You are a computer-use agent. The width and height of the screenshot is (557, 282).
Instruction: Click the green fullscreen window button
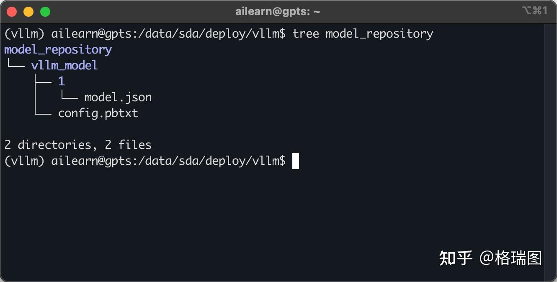click(45, 12)
